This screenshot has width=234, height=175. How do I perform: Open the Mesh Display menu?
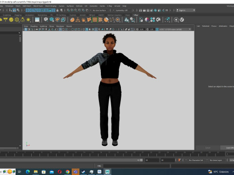51,6
